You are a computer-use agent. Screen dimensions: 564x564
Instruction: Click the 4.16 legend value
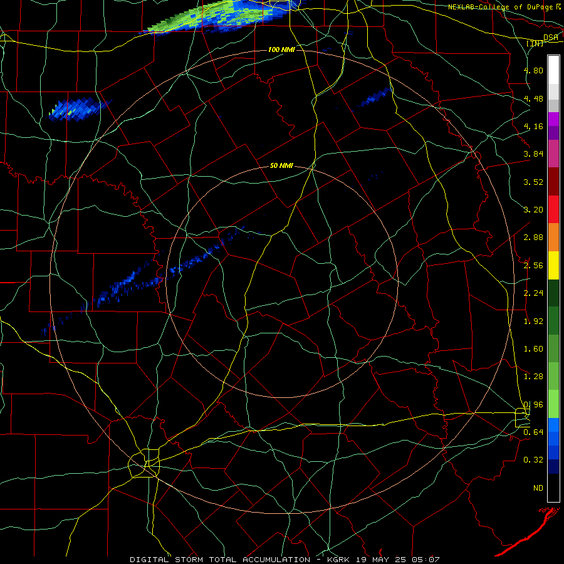pyautogui.click(x=533, y=126)
